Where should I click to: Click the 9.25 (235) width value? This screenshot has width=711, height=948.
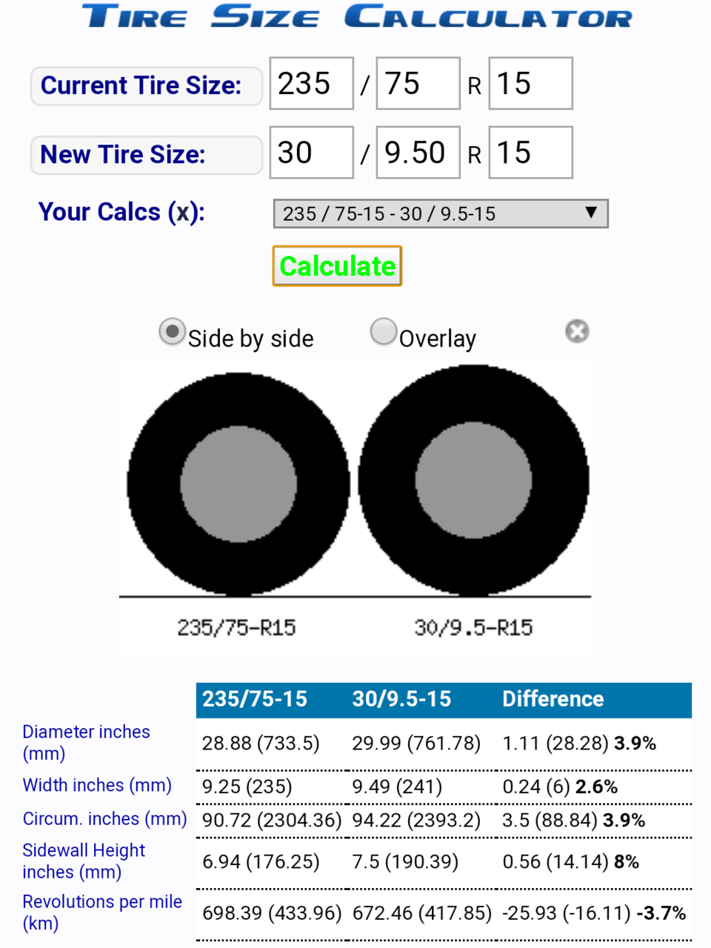pos(247,787)
